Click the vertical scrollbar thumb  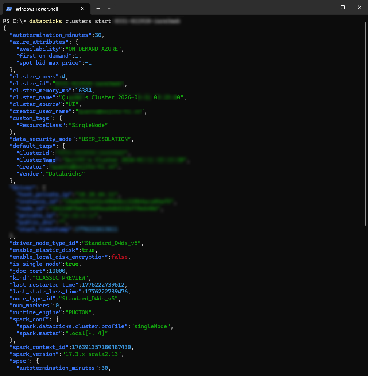pyautogui.click(x=365, y=124)
